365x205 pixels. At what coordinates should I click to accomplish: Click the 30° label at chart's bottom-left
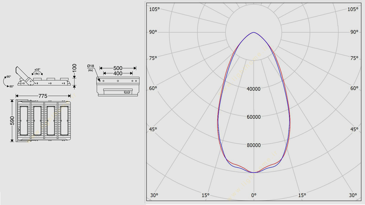(x=154, y=195)
